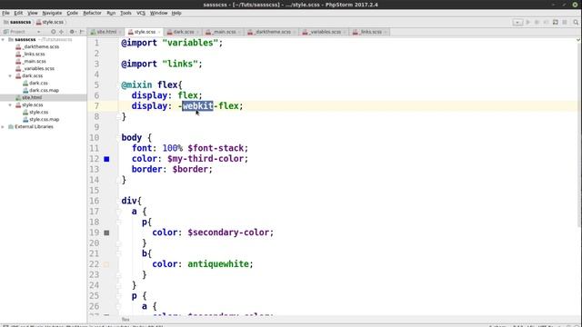Image resolution: width=582 pixels, height=327 pixels.
Task: Collapse the style.scss tree node
Action: (10, 105)
